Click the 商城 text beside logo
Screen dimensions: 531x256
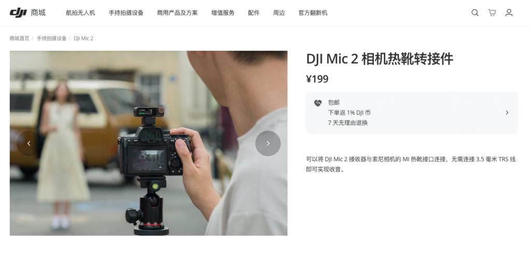click(38, 13)
